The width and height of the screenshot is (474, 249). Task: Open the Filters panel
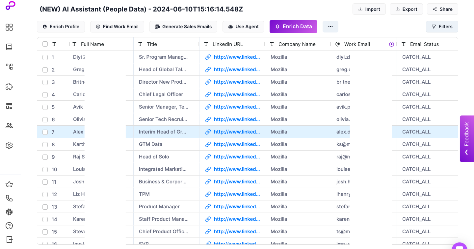pyautogui.click(x=442, y=27)
